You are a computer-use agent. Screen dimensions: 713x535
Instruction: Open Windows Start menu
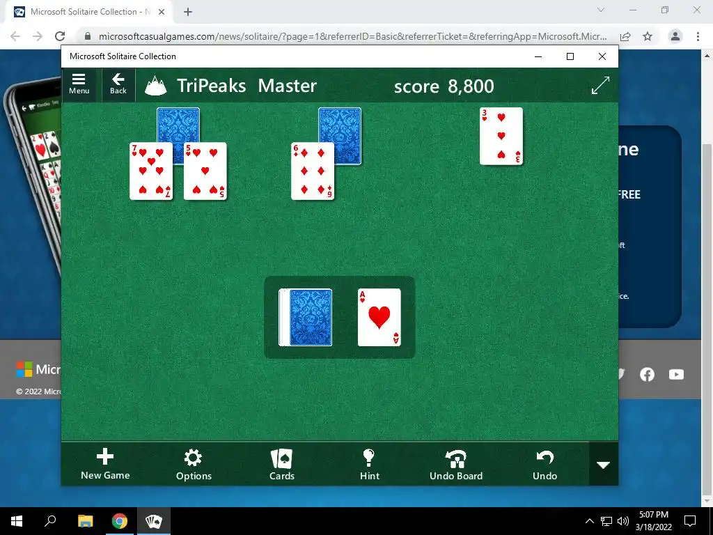pyautogui.click(x=17, y=521)
